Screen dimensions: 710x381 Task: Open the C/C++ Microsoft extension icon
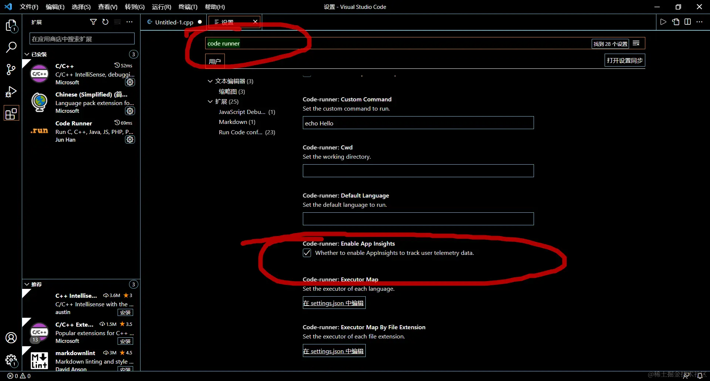pos(40,74)
